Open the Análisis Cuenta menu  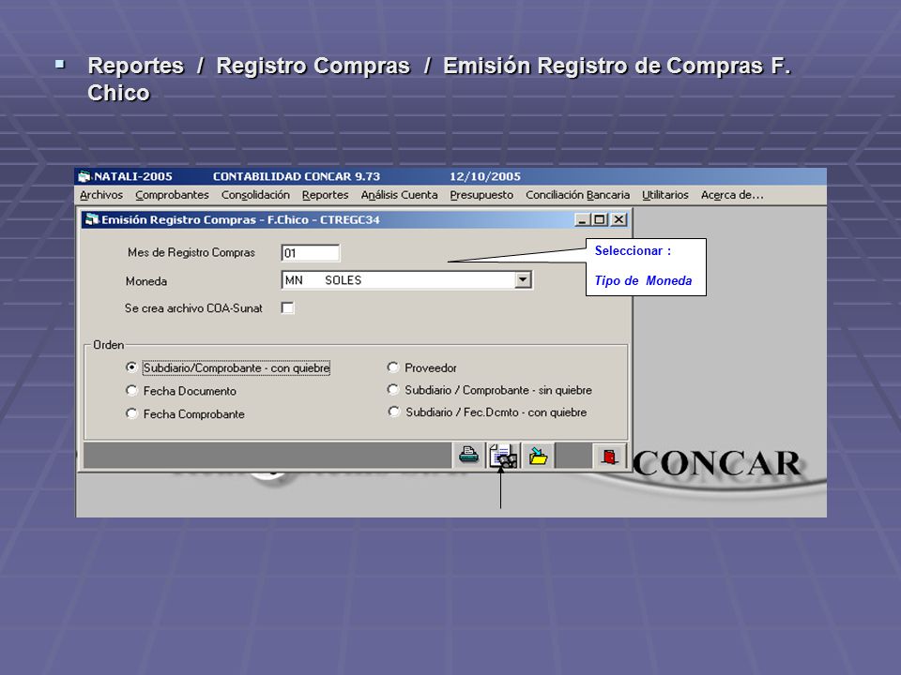400,195
